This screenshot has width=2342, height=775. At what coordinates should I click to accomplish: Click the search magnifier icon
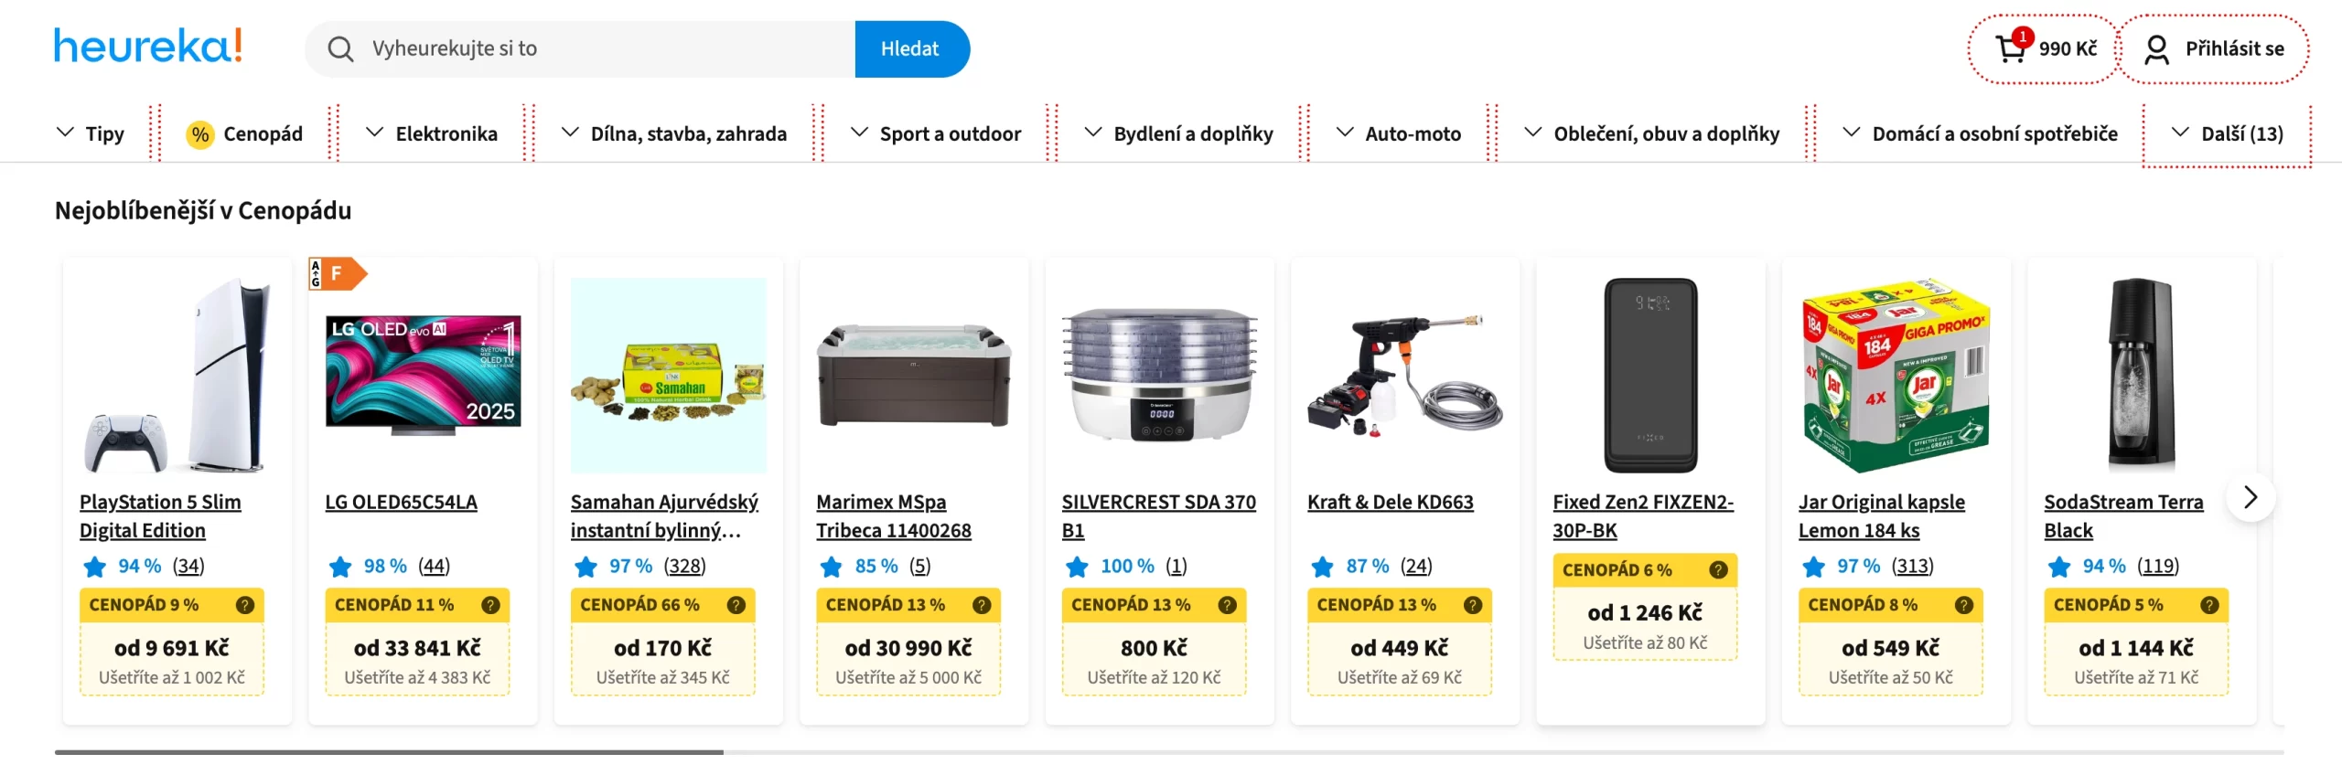[x=341, y=48]
